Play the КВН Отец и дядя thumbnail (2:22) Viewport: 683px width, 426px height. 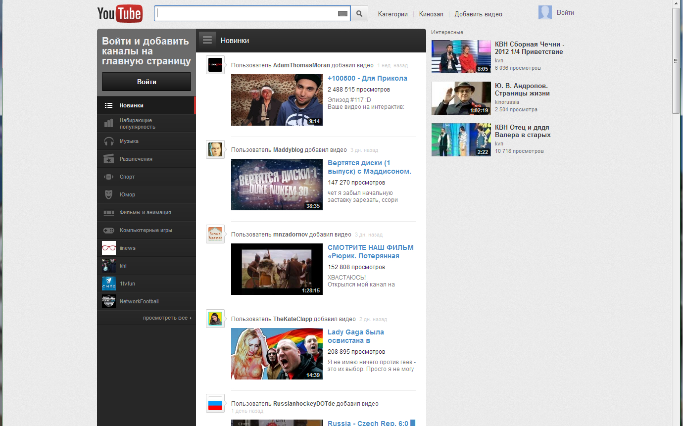[x=461, y=140]
